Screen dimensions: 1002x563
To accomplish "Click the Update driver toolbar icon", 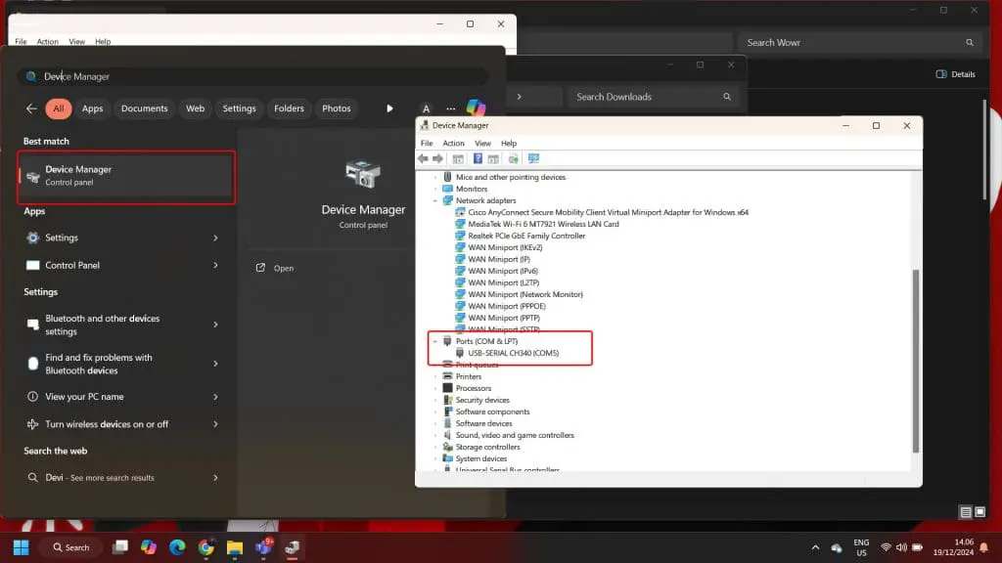I will click(x=514, y=158).
